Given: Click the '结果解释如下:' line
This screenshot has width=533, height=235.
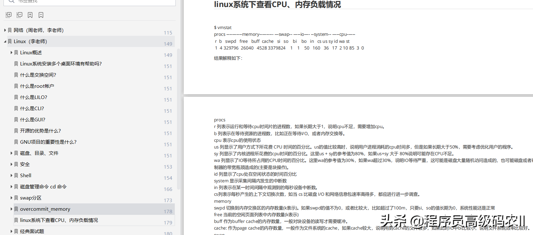Looking at the screenshot, I should point(228,58).
